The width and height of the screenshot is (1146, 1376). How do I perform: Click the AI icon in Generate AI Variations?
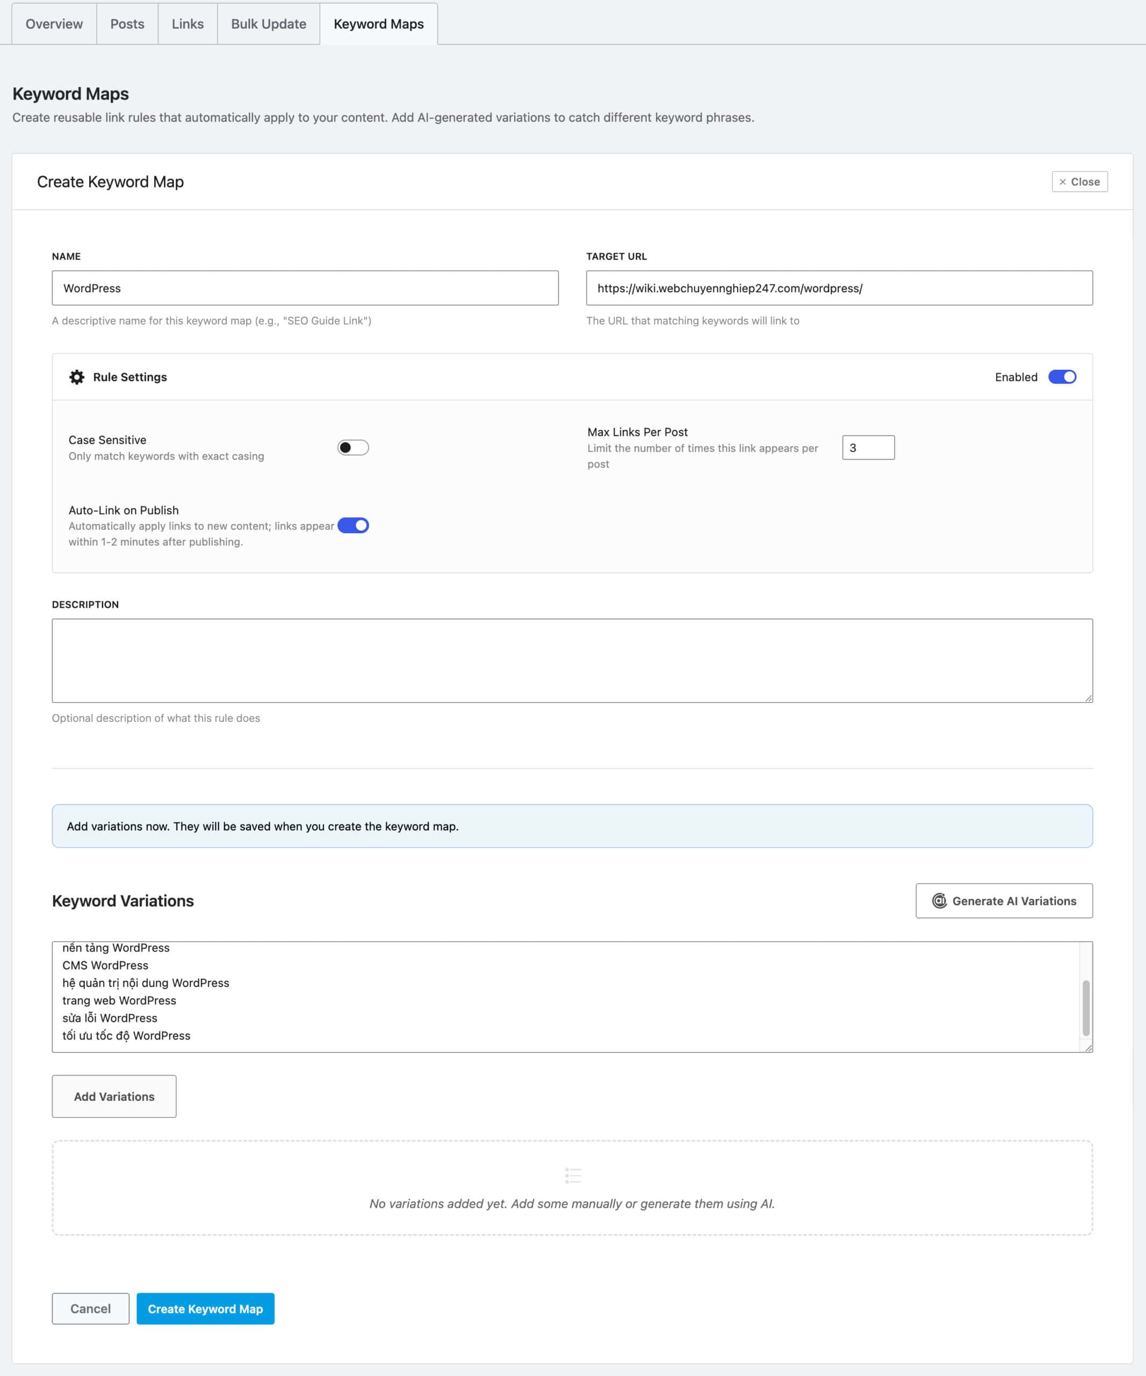tap(939, 901)
